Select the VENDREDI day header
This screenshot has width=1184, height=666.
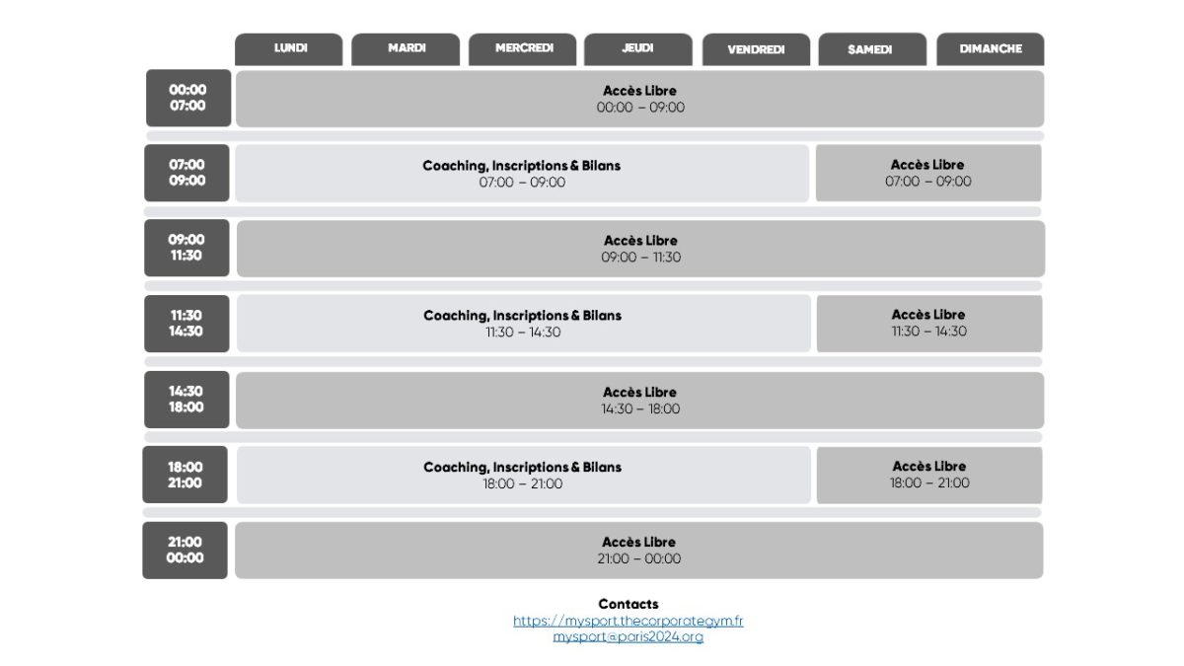point(756,49)
